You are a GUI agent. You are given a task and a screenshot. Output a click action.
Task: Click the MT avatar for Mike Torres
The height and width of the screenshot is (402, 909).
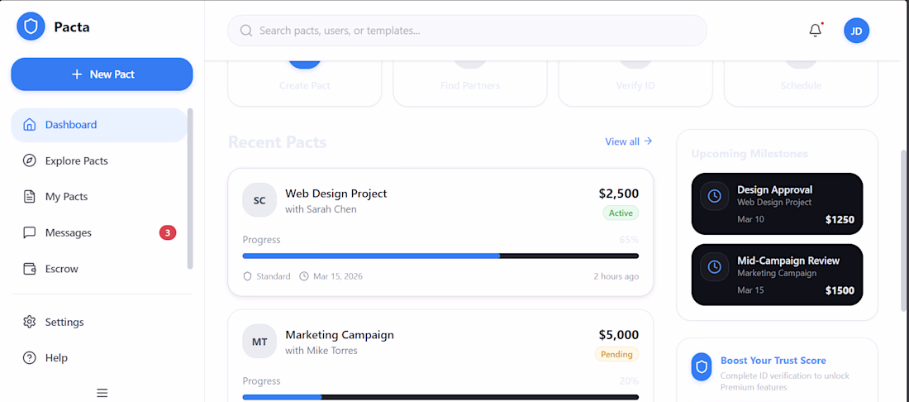pos(259,342)
